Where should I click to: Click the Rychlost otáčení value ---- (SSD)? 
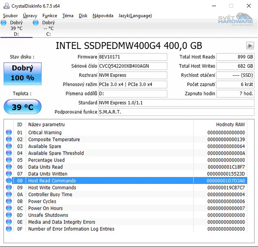(236, 75)
